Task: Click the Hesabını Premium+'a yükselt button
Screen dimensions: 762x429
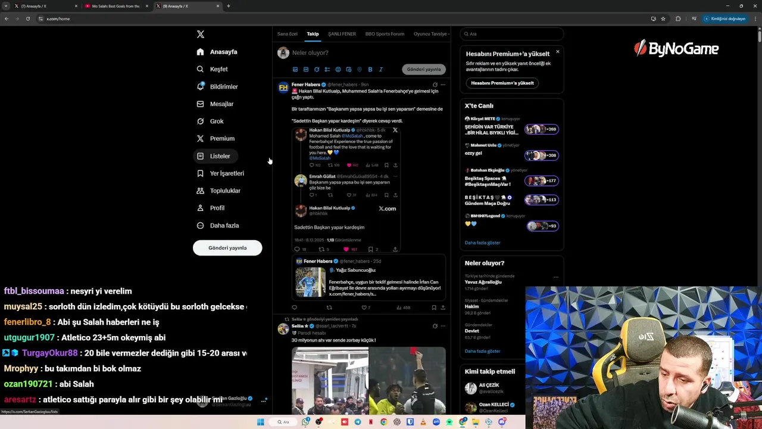Action: 502,83
